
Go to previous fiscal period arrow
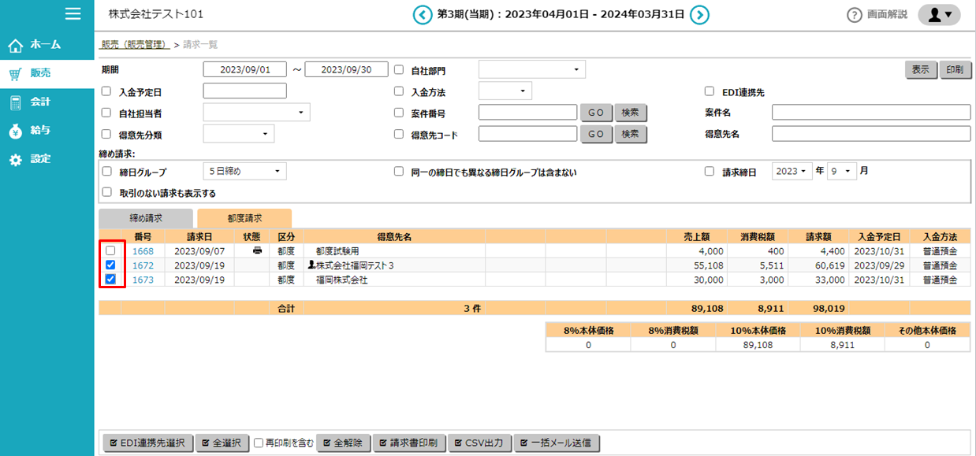click(423, 15)
